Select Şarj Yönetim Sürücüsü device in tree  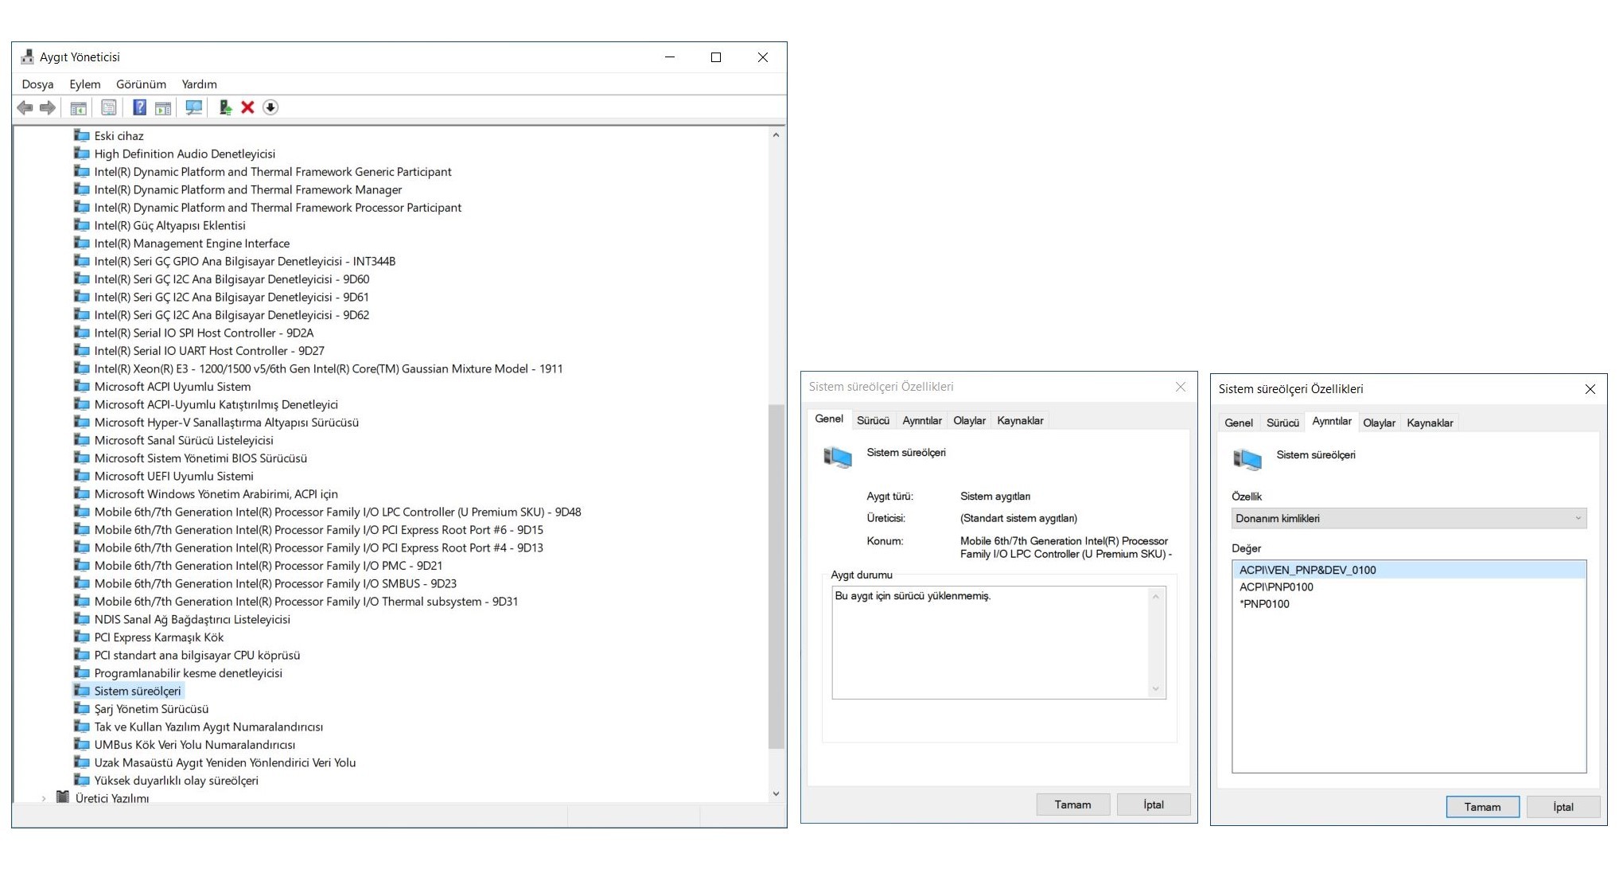pyautogui.click(x=151, y=709)
